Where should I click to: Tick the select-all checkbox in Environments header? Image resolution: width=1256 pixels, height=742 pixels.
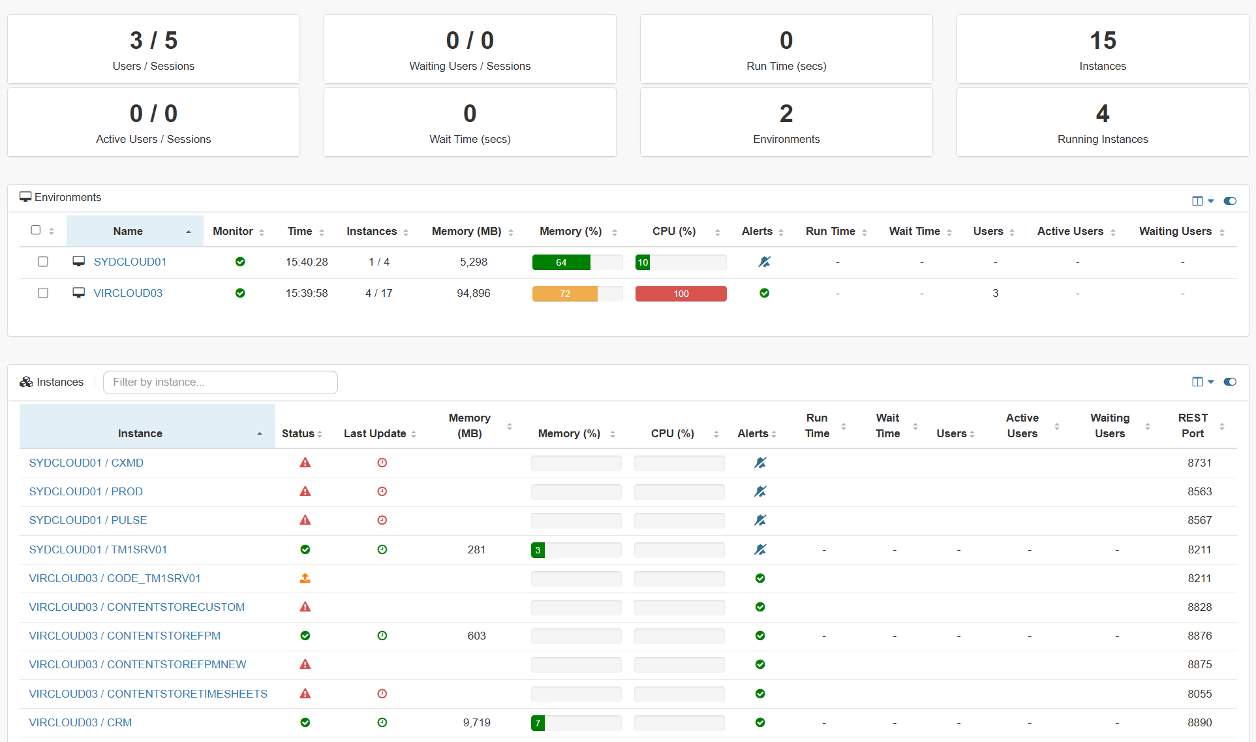[x=36, y=230]
